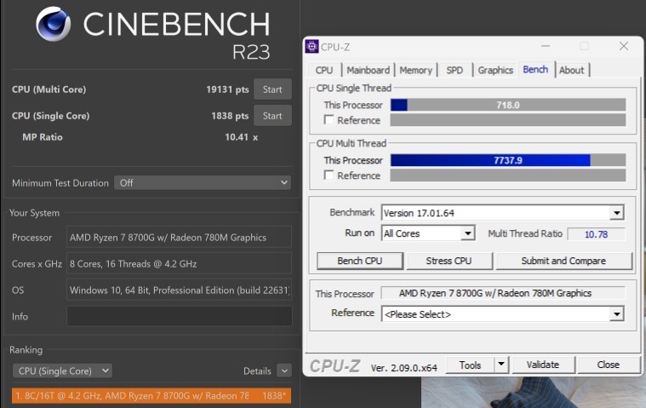Open the CPU (Single Core) ranking dropdown
Viewport: 646px width, 408px height.
62,371
